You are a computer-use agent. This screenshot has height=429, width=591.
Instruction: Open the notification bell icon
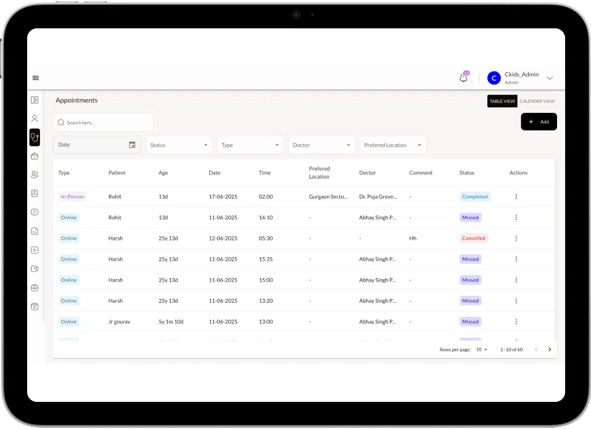(x=463, y=78)
